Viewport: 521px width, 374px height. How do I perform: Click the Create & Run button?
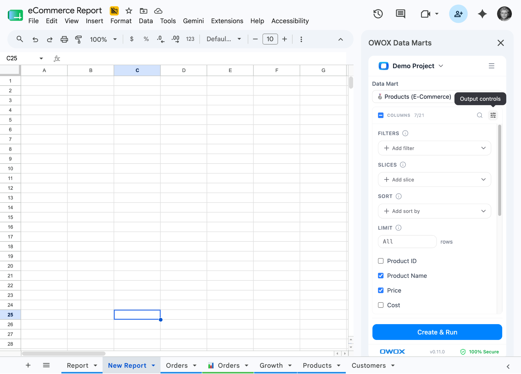(437, 332)
